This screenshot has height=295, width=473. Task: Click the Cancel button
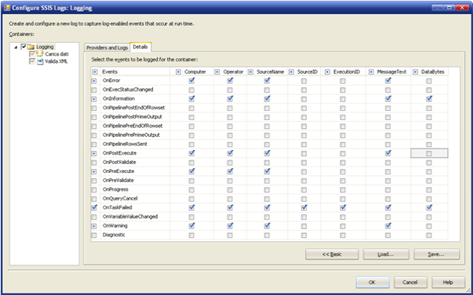(x=410, y=282)
